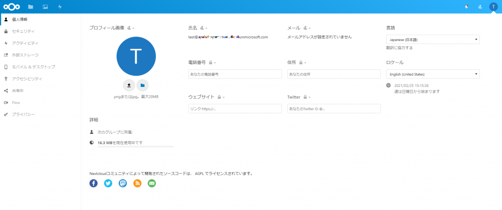Viewport: 502px width, 210px height.
Task: Open the user avatar menu
Action: tap(493, 7)
